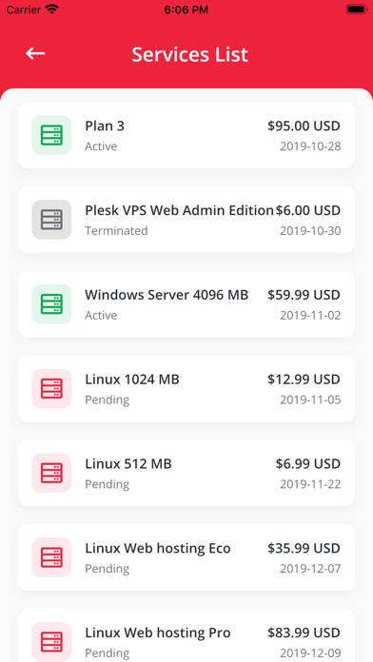The height and width of the screenshot is (662, 373).
Task: Tap the green server icon for Plan 3
Action: [51, 135]
